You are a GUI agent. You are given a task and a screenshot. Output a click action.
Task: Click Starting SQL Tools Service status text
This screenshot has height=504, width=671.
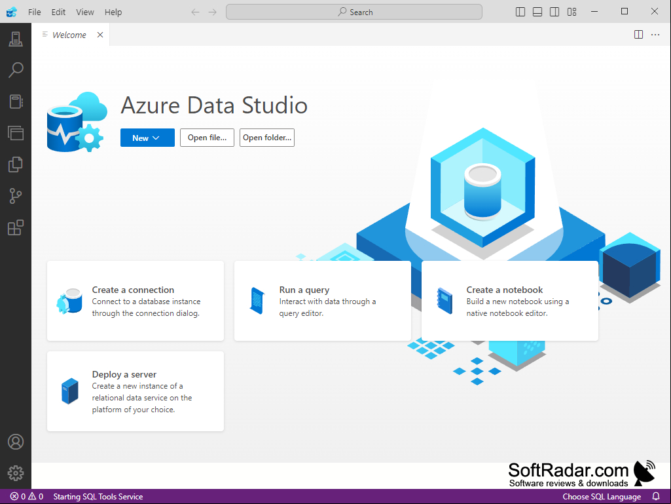(x=98, y=496)
